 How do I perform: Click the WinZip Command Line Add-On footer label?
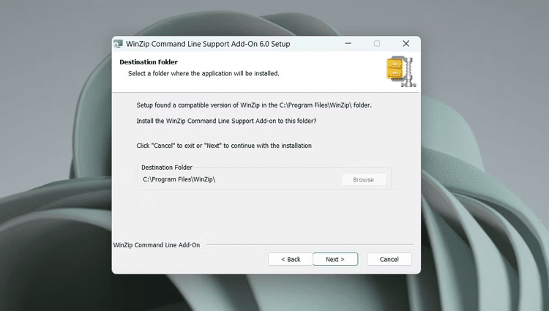coord(157,244)
